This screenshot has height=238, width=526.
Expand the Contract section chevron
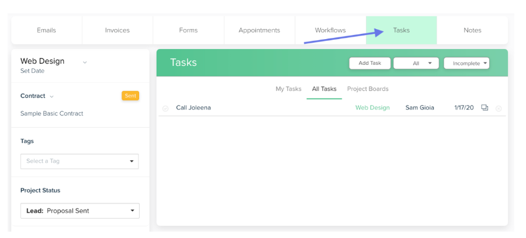pyautogui.click(x=51, y=96)
